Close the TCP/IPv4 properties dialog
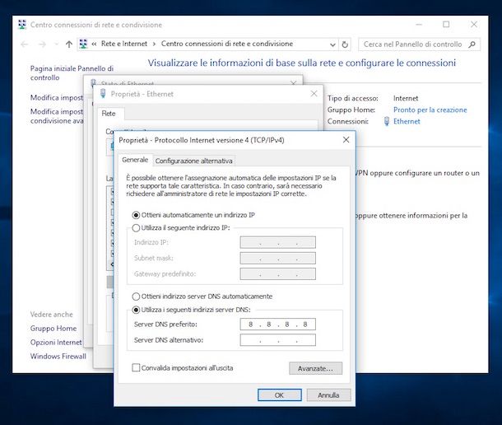Image resolution: width=502 pixels, height=425 pixels. 345,141
